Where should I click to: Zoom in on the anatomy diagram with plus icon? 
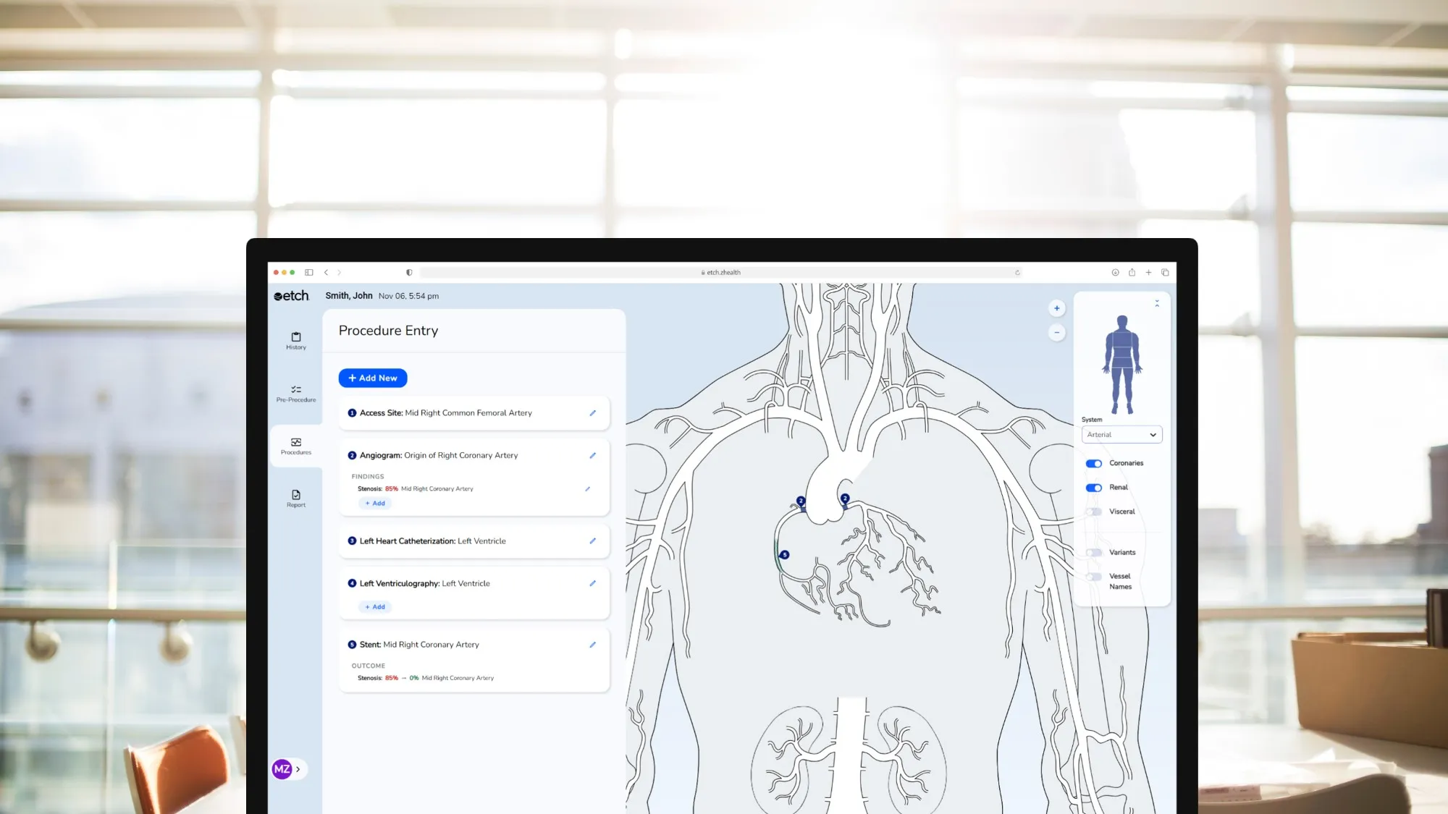pos(1056,308)
